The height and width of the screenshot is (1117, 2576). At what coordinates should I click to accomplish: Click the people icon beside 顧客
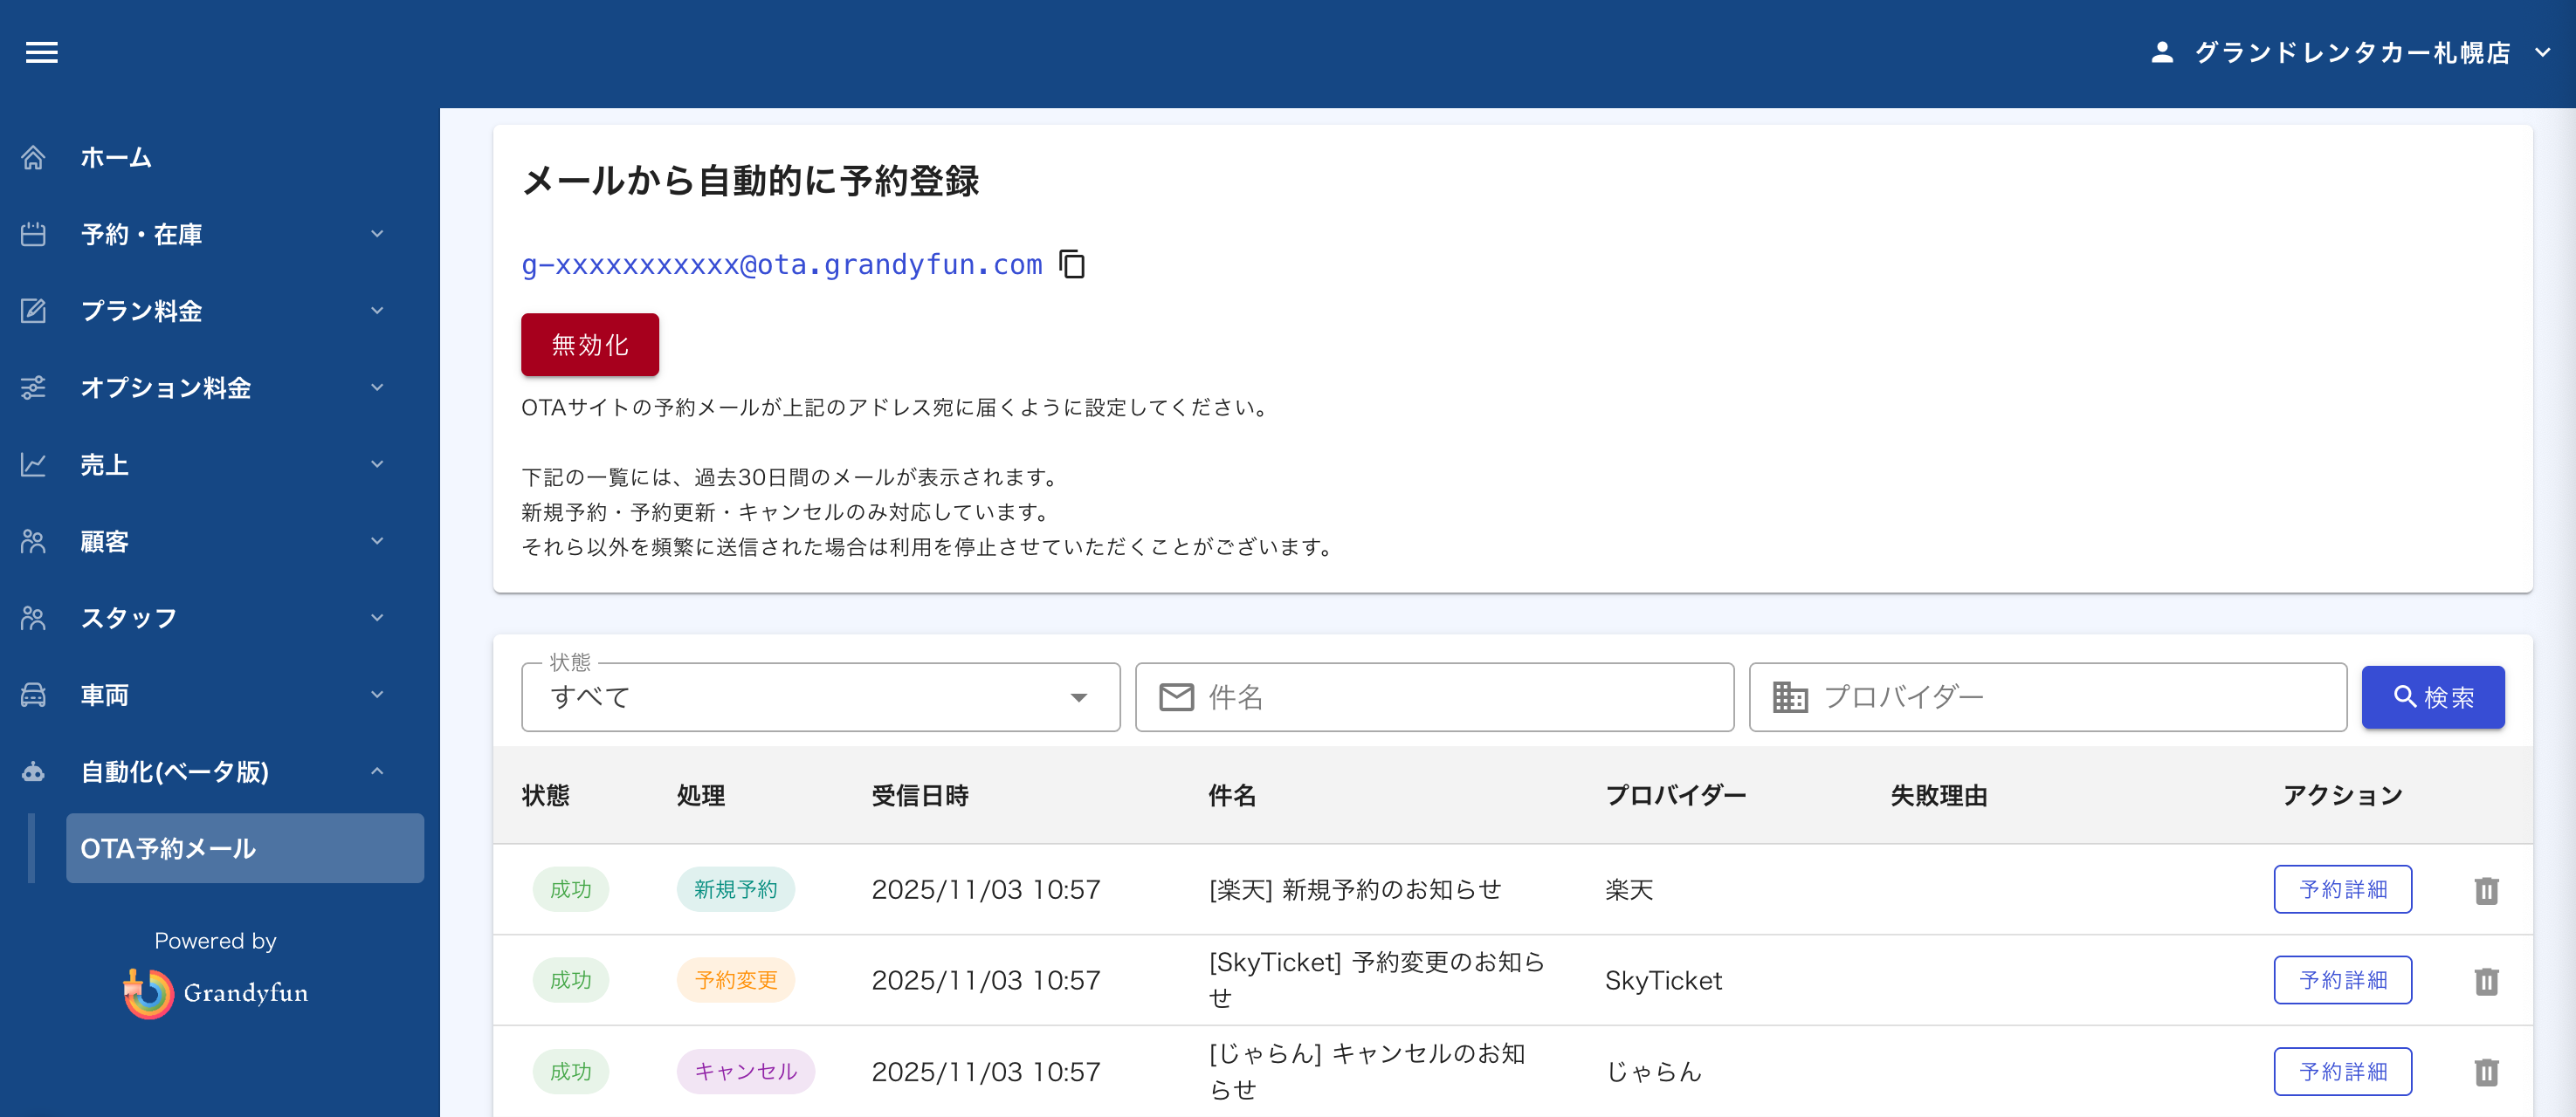click(34, 540)
